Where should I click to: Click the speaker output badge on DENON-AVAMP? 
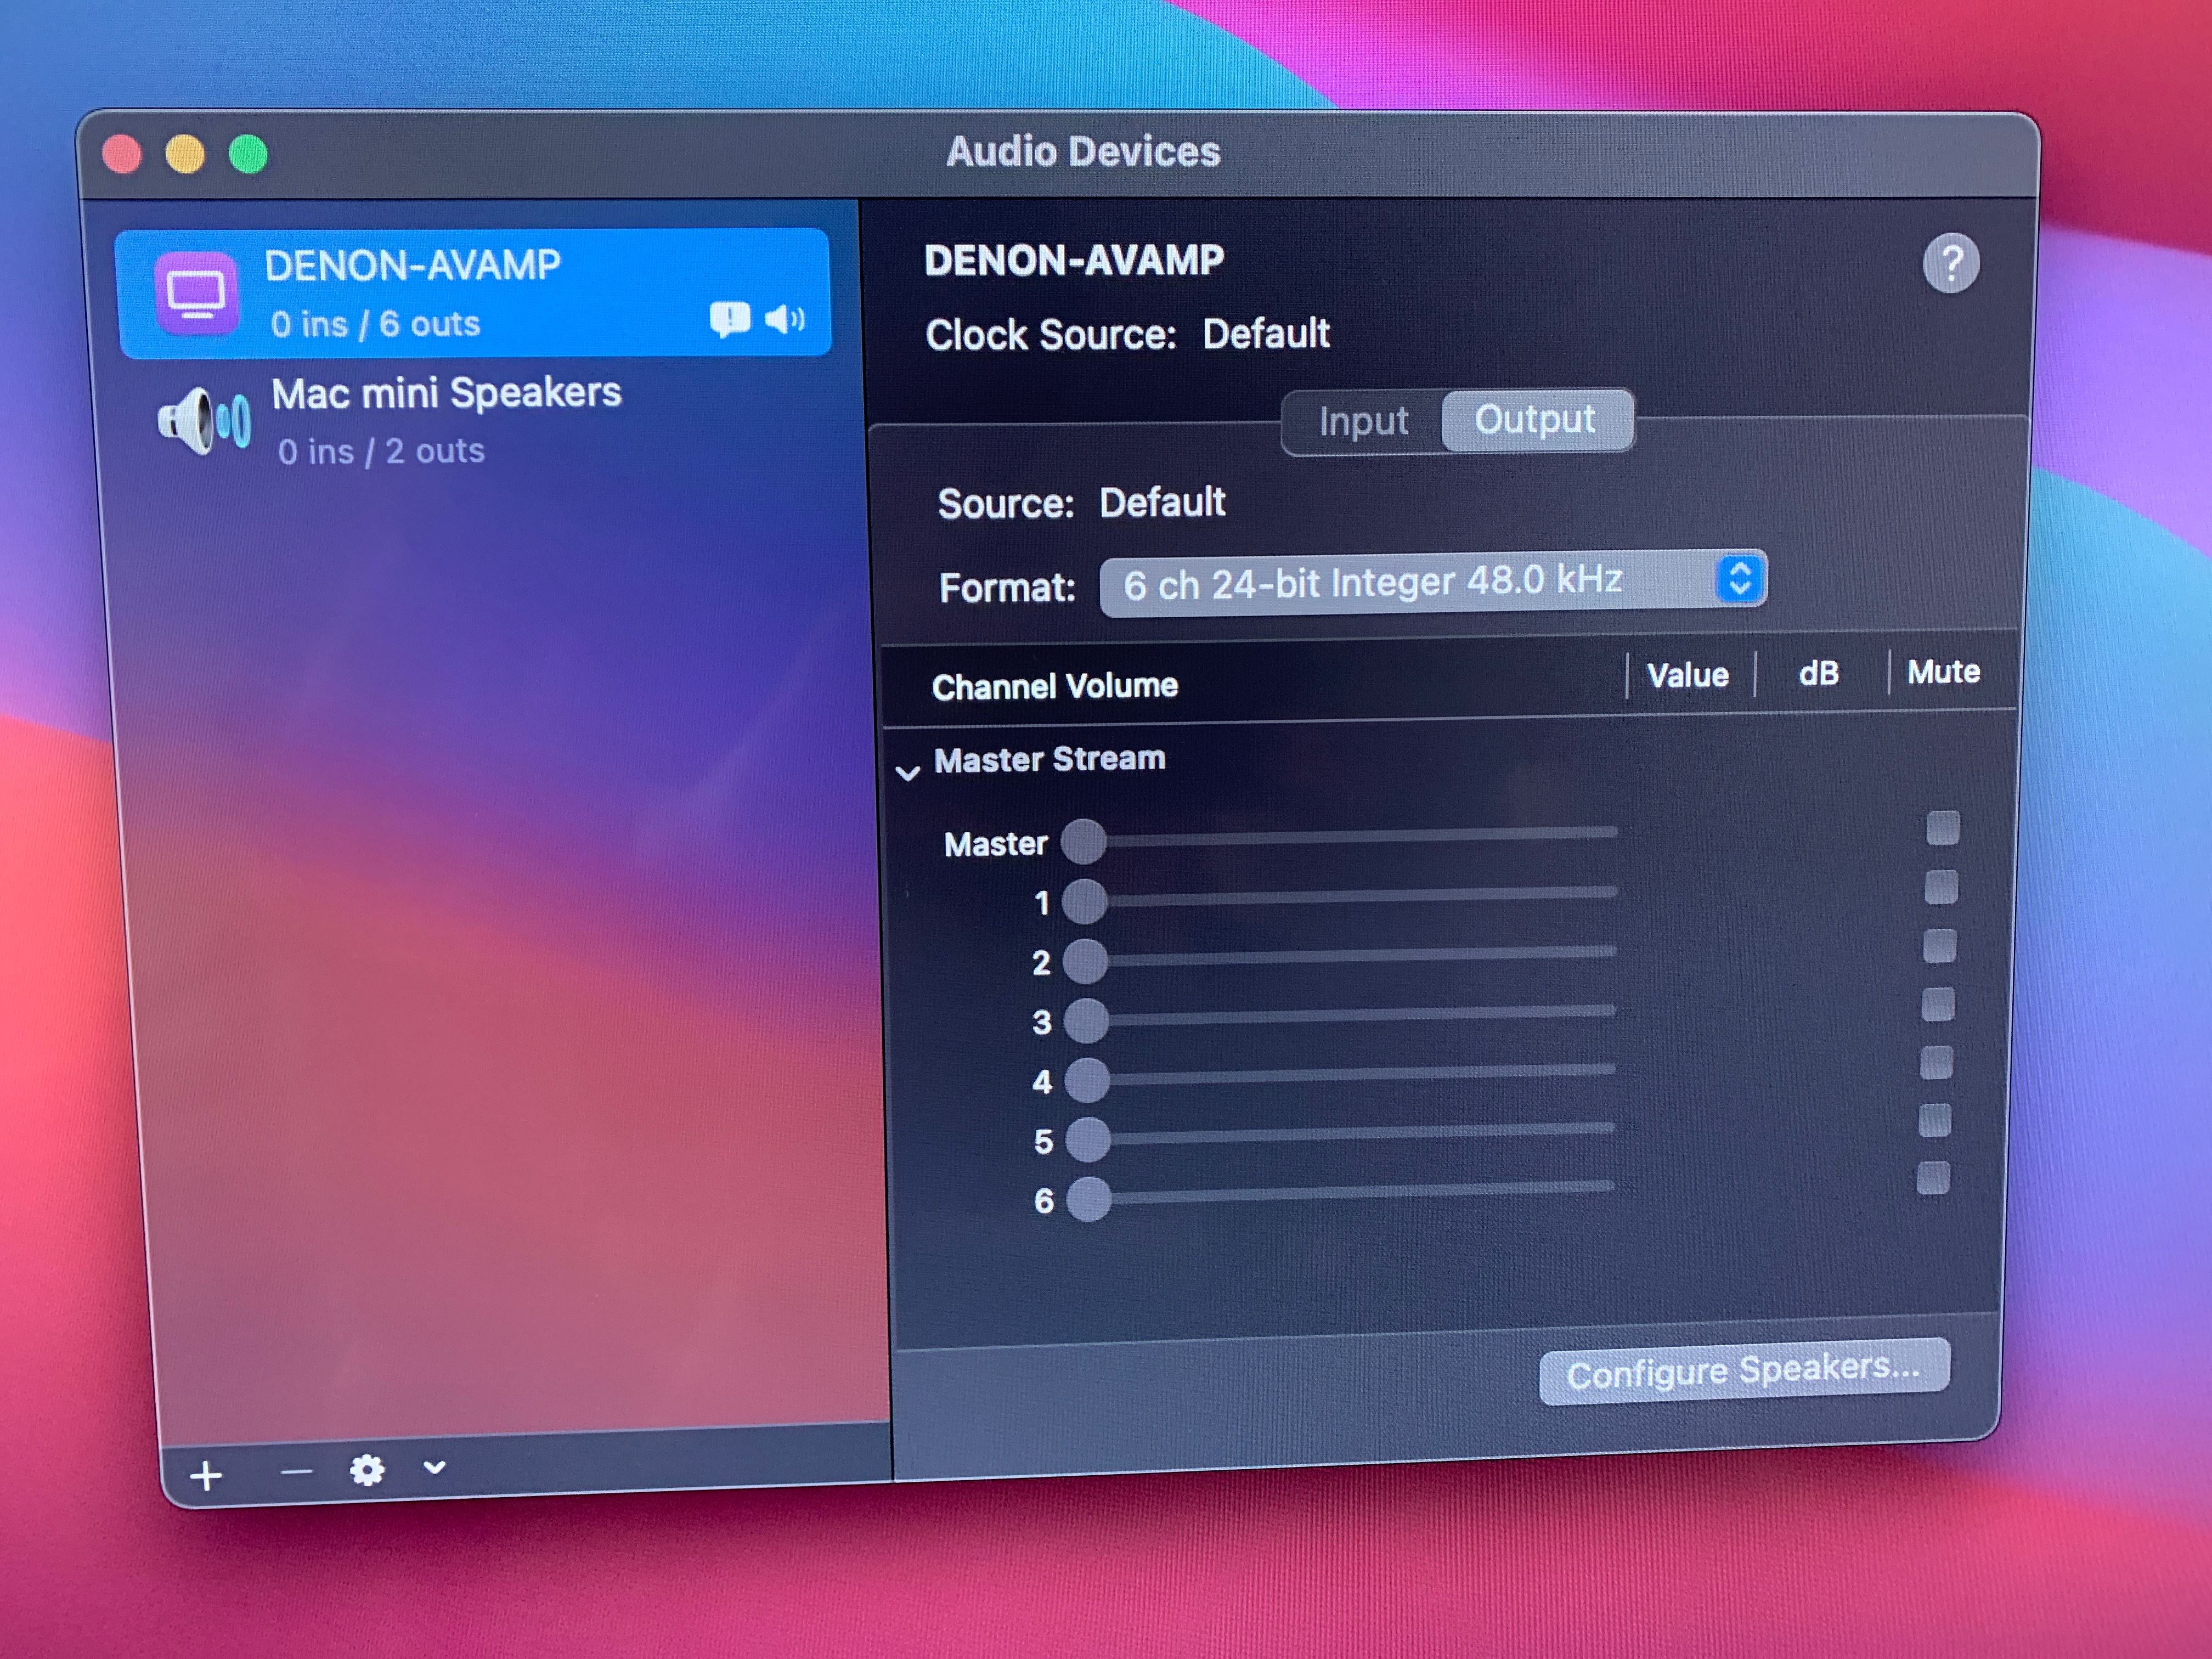click(x=785, y=319)
